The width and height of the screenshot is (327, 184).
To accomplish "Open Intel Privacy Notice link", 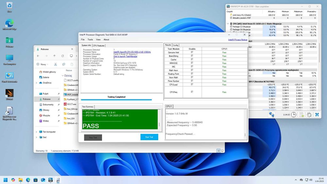I will [238, 40].
